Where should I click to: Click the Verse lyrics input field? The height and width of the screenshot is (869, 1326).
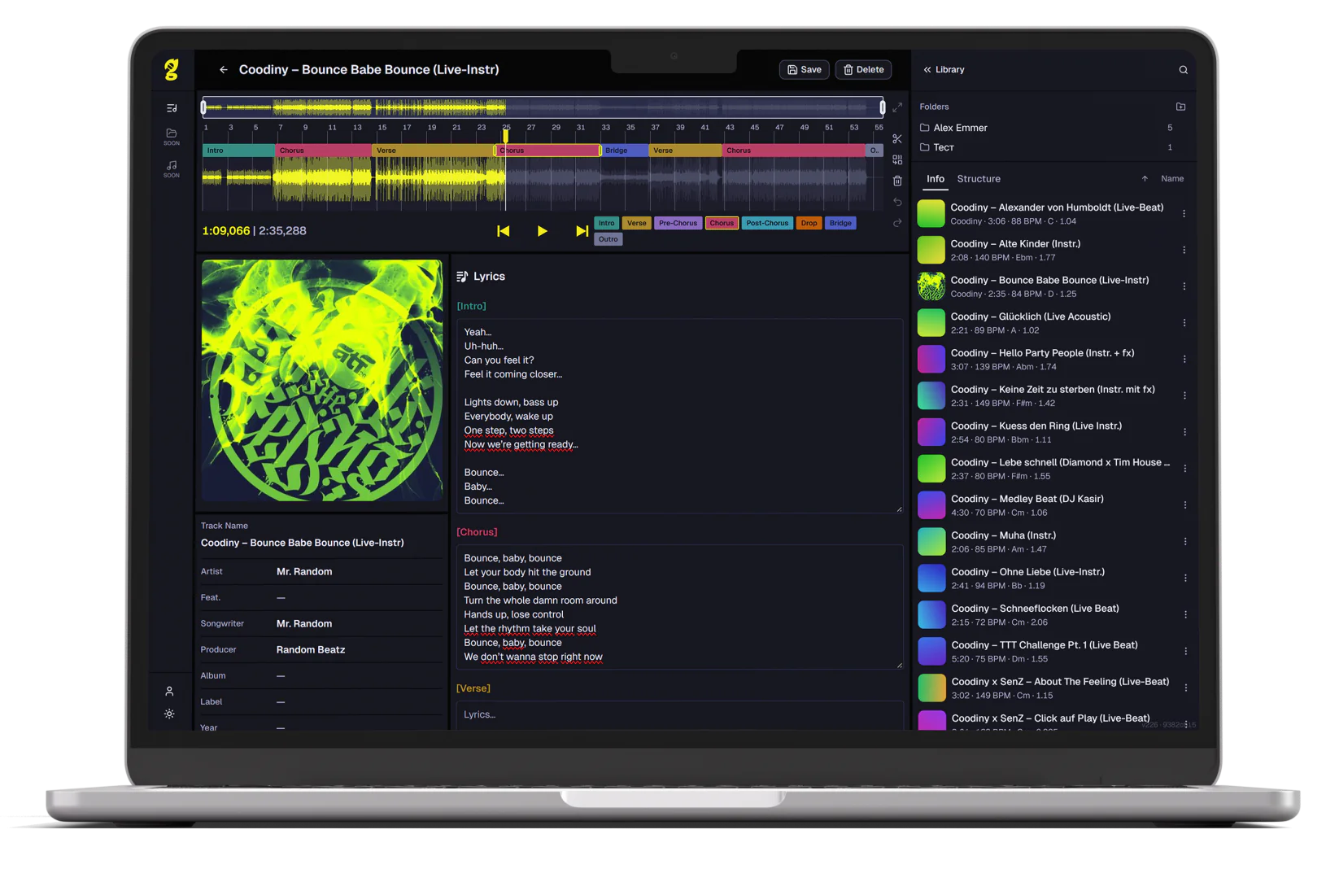click(x=679, y=714)
